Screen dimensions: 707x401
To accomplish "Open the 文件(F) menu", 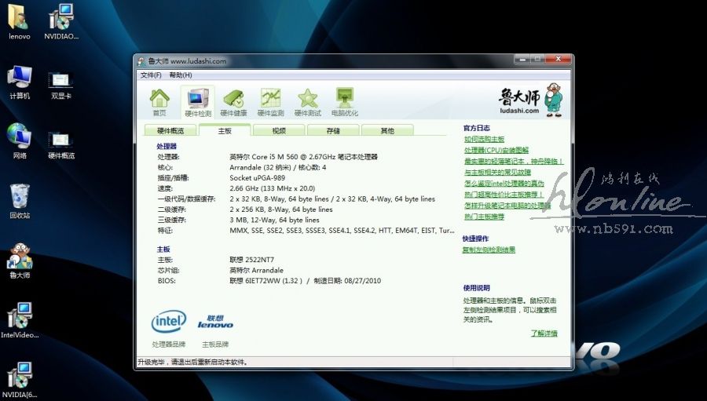I will (x=151, y=75).
